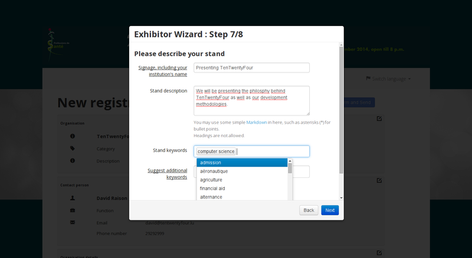Click the person icon beside David Raison

tap(73, 198)
